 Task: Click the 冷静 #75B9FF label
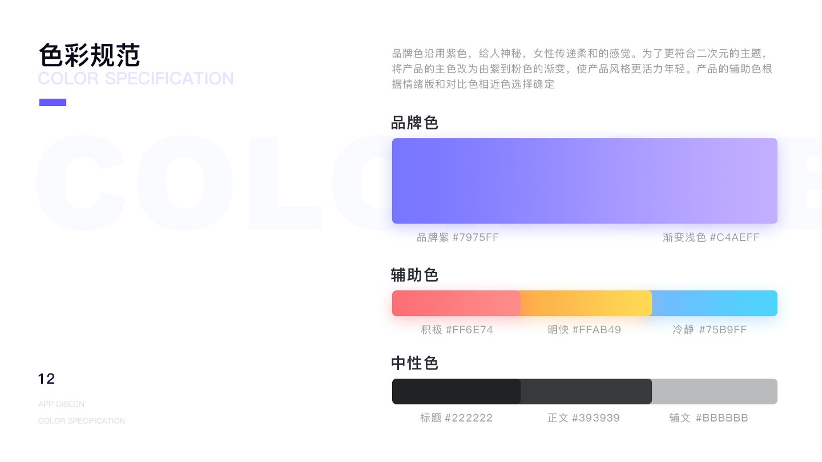point(710,330)
